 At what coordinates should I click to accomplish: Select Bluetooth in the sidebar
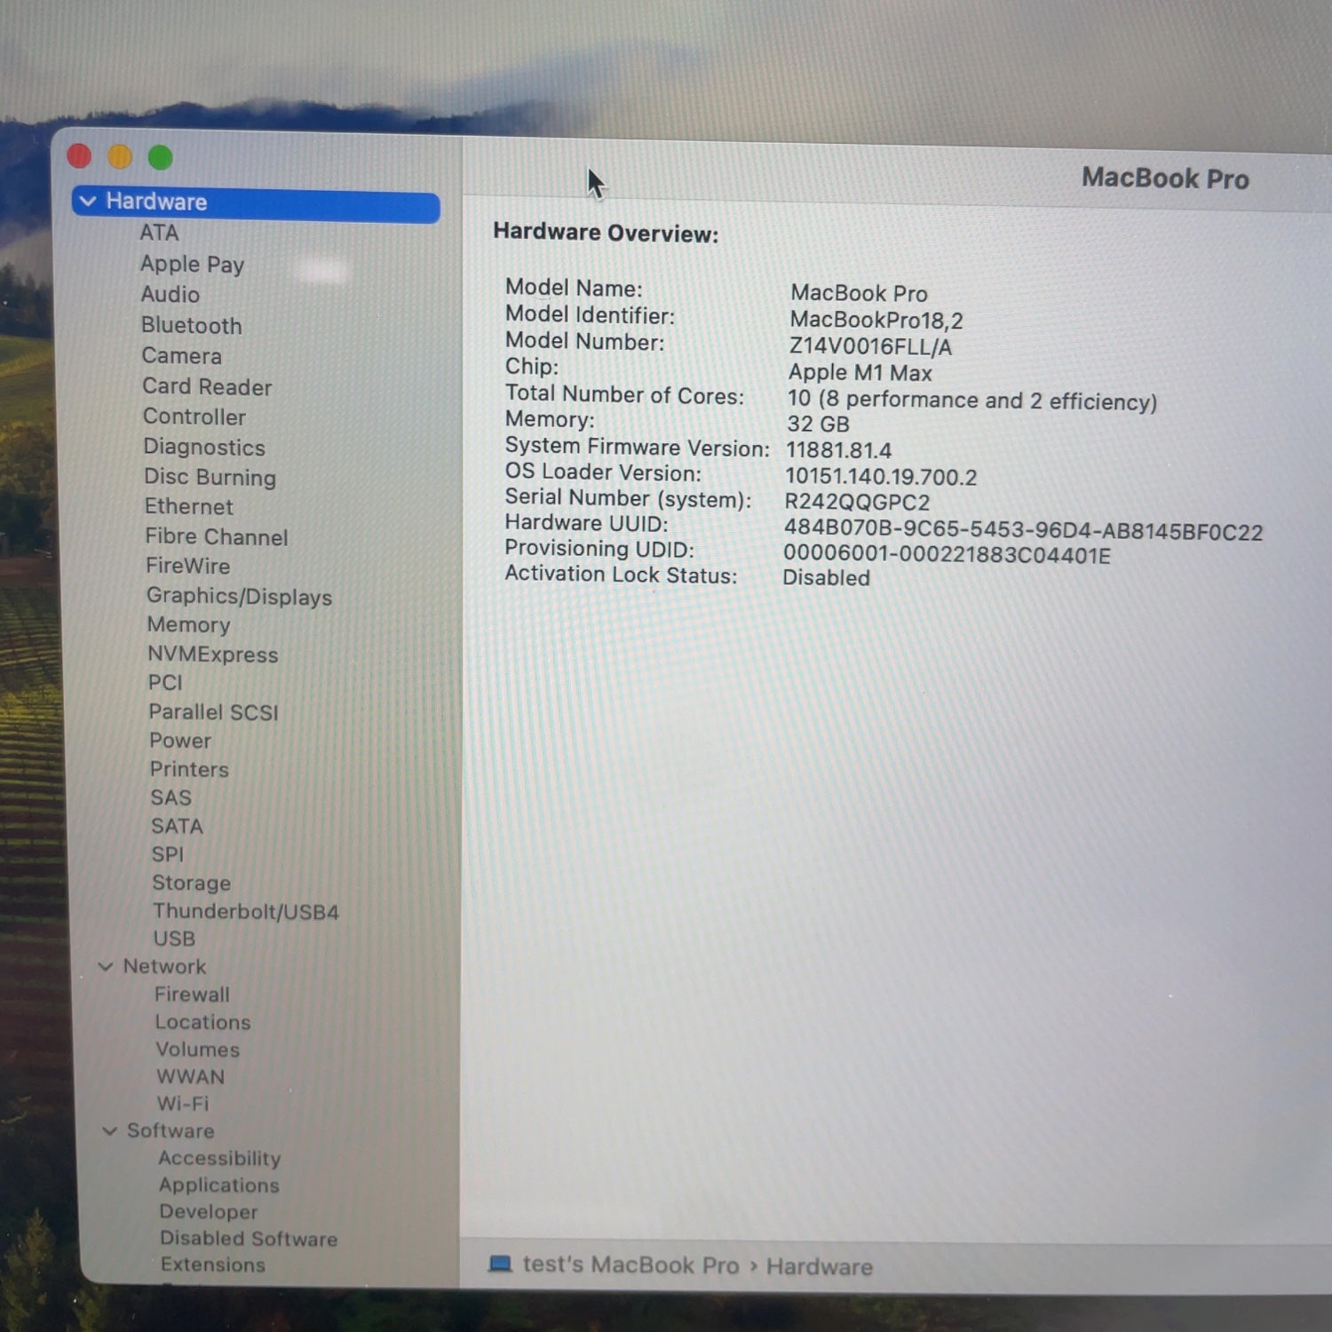(191, 325)
